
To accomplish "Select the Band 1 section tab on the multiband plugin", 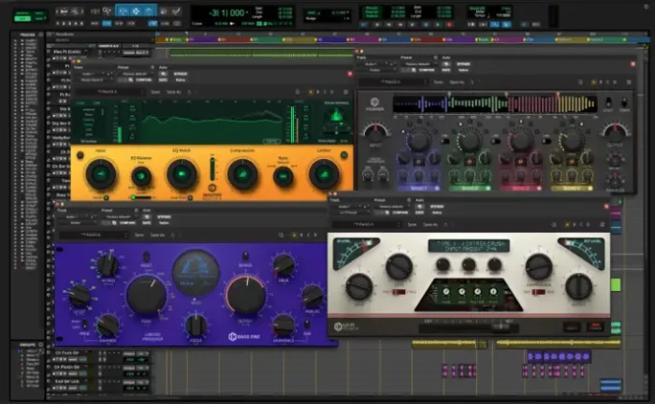I will coord(416,188).
